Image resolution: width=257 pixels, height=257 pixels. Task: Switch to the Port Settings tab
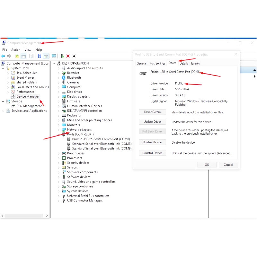[x=157, y=63]
